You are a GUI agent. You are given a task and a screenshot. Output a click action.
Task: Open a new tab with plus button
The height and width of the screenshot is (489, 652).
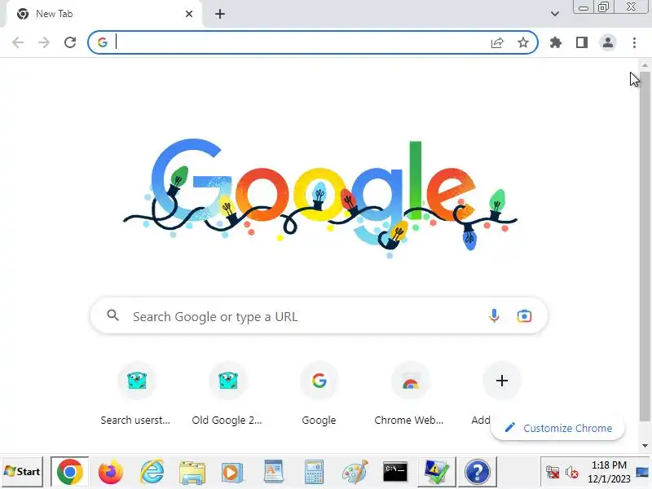220,14
